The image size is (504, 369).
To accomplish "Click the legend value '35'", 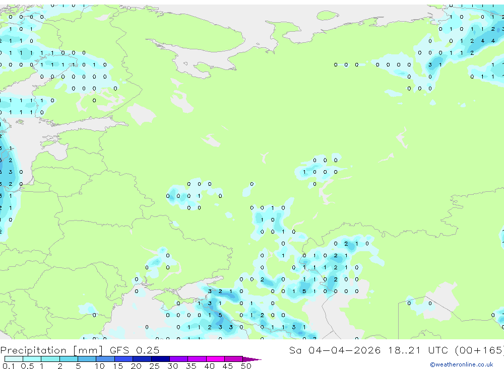I will (191, 366).
